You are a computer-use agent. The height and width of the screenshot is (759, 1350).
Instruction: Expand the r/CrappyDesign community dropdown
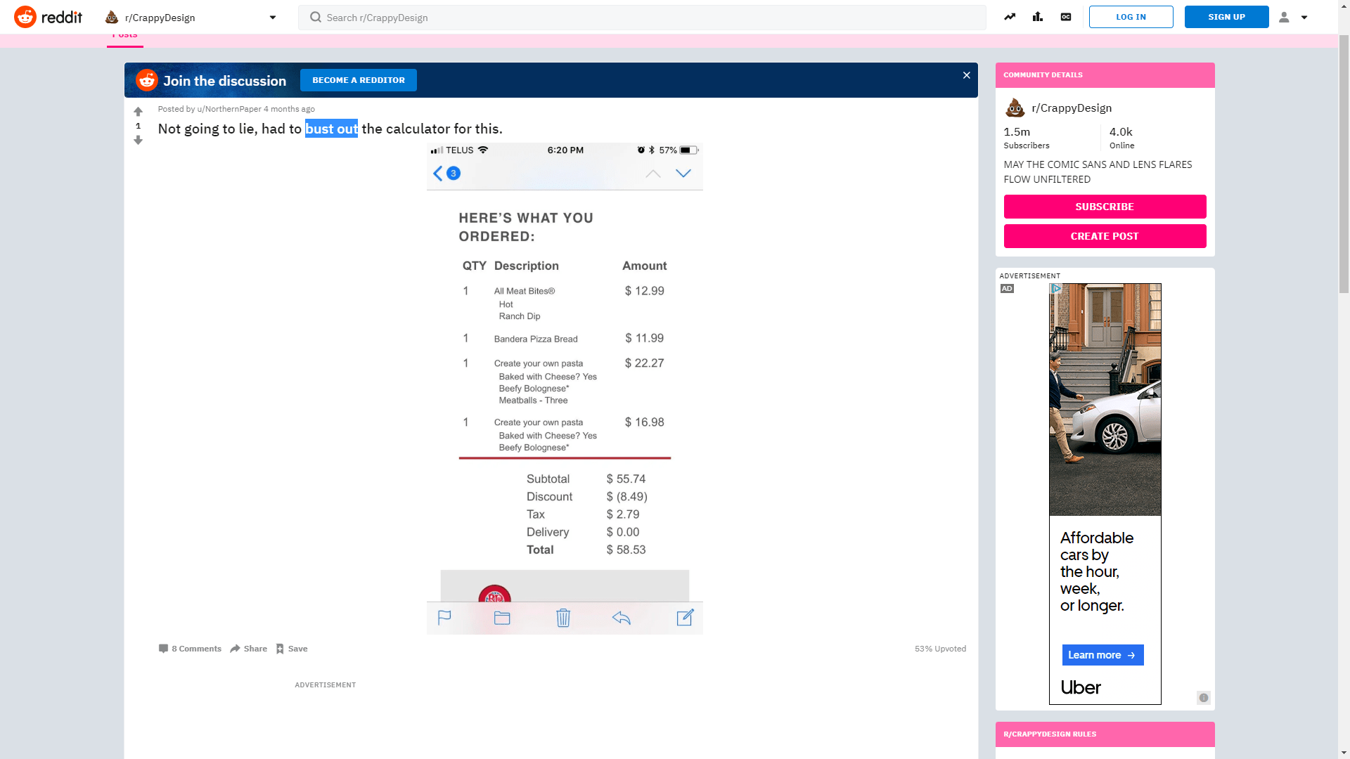(273, 18)
